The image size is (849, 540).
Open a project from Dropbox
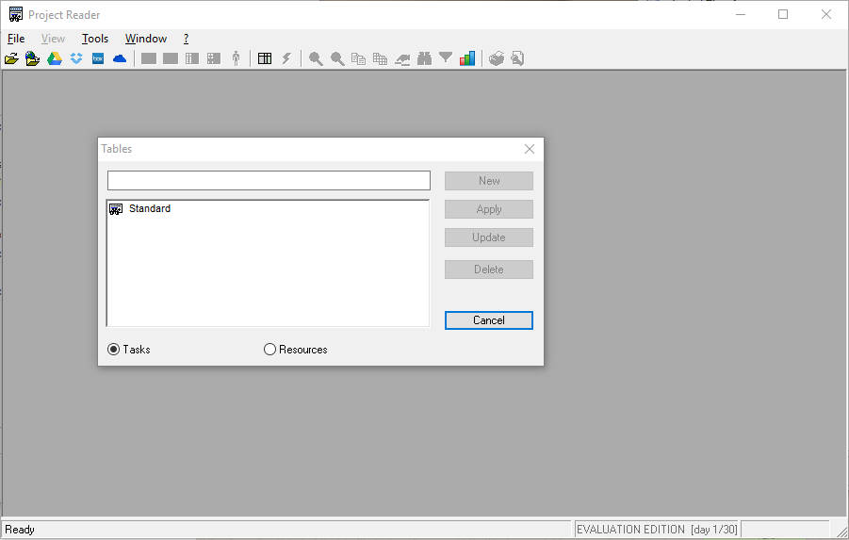click(76, 58)
